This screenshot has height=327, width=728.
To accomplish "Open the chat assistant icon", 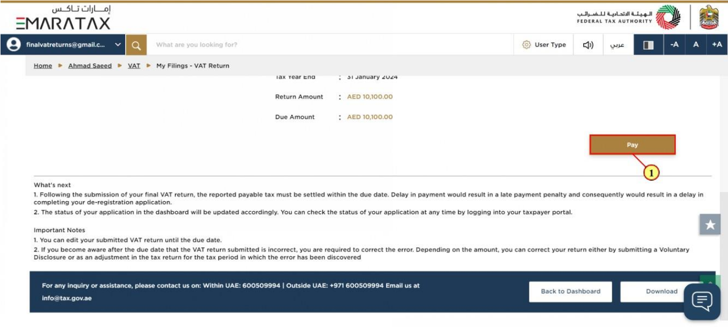I will (x=702, y=301).
